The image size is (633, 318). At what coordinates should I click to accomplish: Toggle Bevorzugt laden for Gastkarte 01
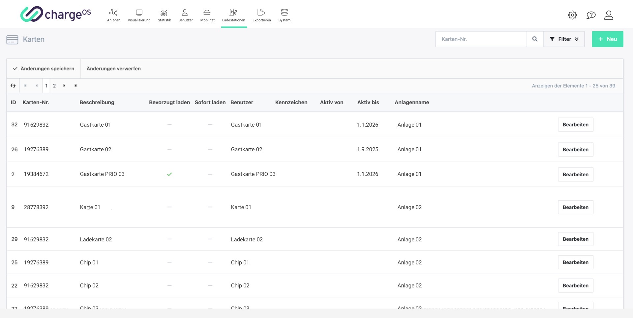[x=169, y=125]
